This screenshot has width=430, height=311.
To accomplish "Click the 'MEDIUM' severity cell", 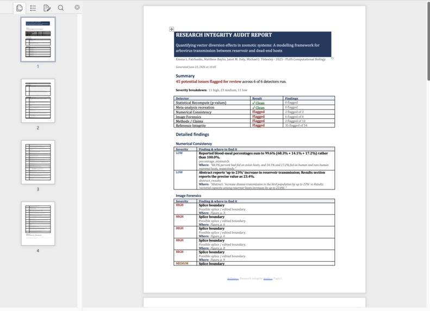I will click(185, 263).
